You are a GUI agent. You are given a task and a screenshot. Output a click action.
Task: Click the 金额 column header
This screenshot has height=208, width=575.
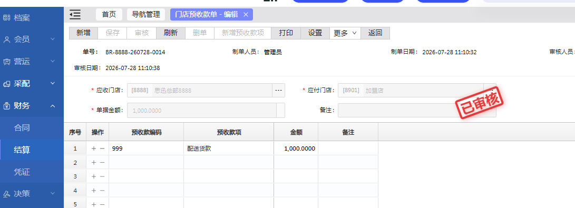[x=296, y=133]
